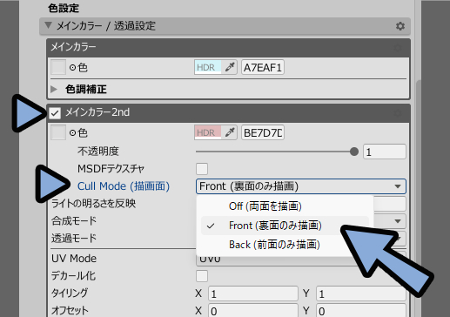This screenshot has height=317, width=450.
Task: Open the faint gear icon on メインカラー header
Action: point(399,48)
